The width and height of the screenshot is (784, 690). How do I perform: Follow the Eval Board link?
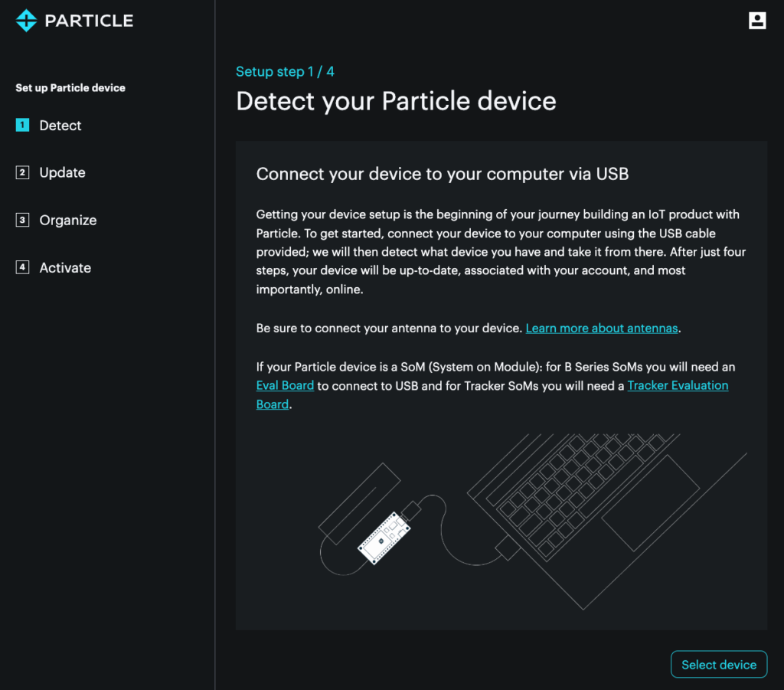coord(285,386)
